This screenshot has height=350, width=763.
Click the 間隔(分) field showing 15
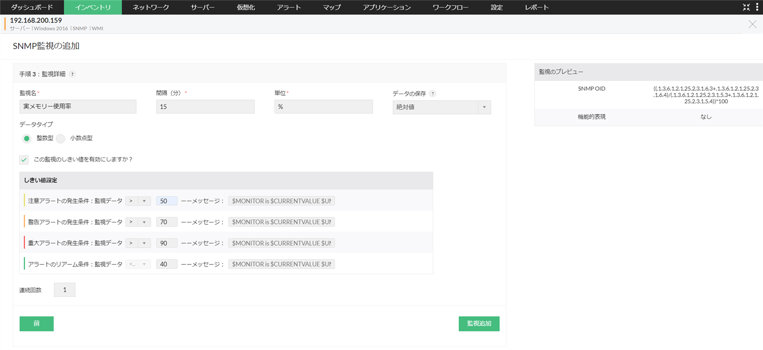205,106
